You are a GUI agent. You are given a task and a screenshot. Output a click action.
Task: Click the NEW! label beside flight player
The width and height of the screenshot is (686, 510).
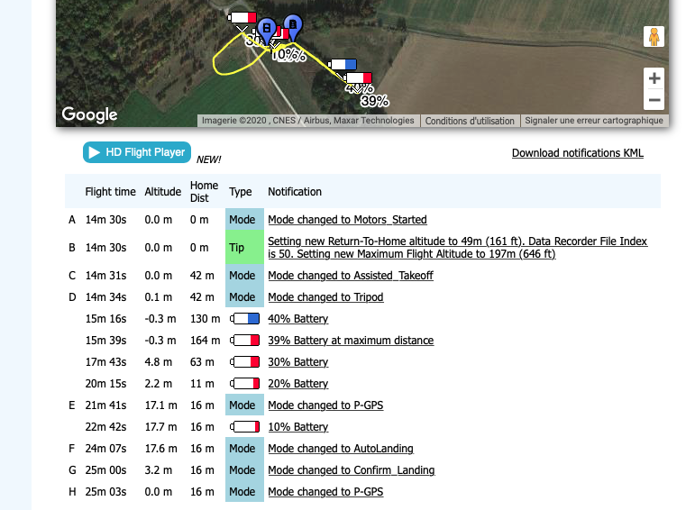pyautogui.click(x=209, y=159)
